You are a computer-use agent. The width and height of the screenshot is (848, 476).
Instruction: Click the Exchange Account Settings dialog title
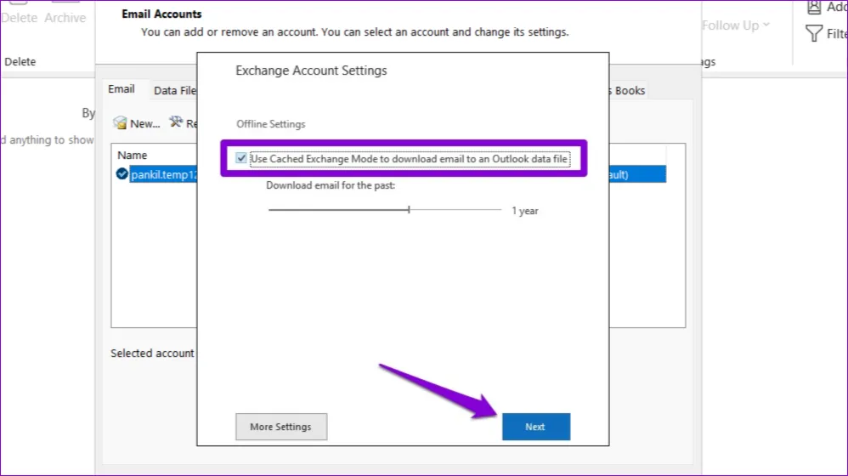pyautogui.click(x=311, y=71)
